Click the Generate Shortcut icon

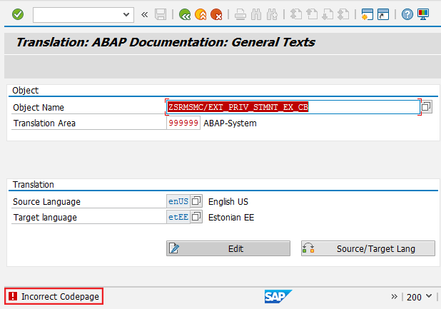(383, 14)
